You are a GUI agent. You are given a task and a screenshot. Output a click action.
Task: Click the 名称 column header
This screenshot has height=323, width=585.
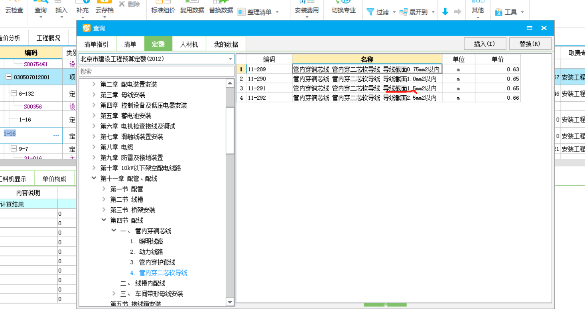coord(367,59)
